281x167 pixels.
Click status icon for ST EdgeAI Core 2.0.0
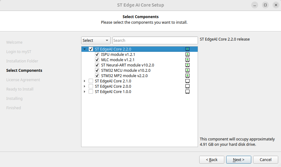(x=187, y=86)
